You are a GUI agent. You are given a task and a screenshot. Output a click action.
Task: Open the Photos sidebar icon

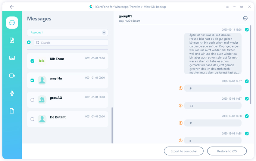pyautogui.click(x=12, y=58)
